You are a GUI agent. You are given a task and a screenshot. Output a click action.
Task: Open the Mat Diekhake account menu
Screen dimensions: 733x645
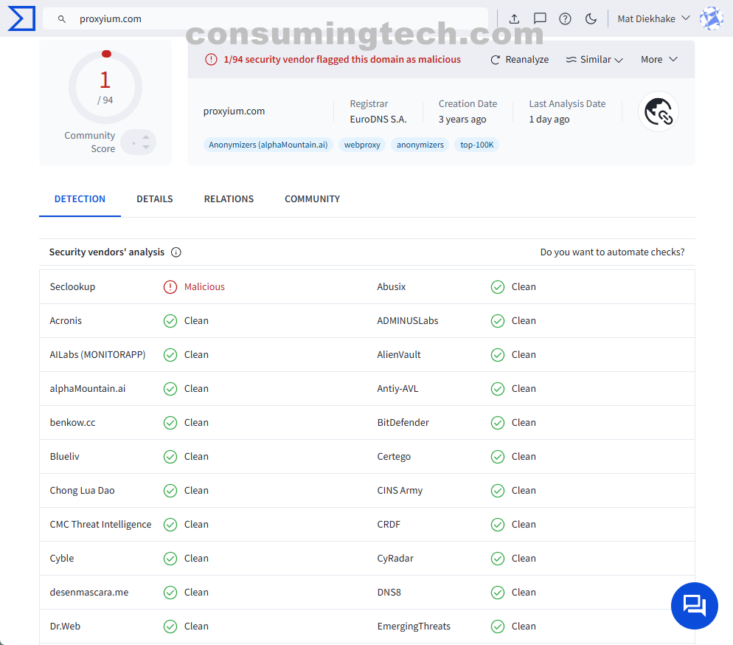tap(653, 18)
